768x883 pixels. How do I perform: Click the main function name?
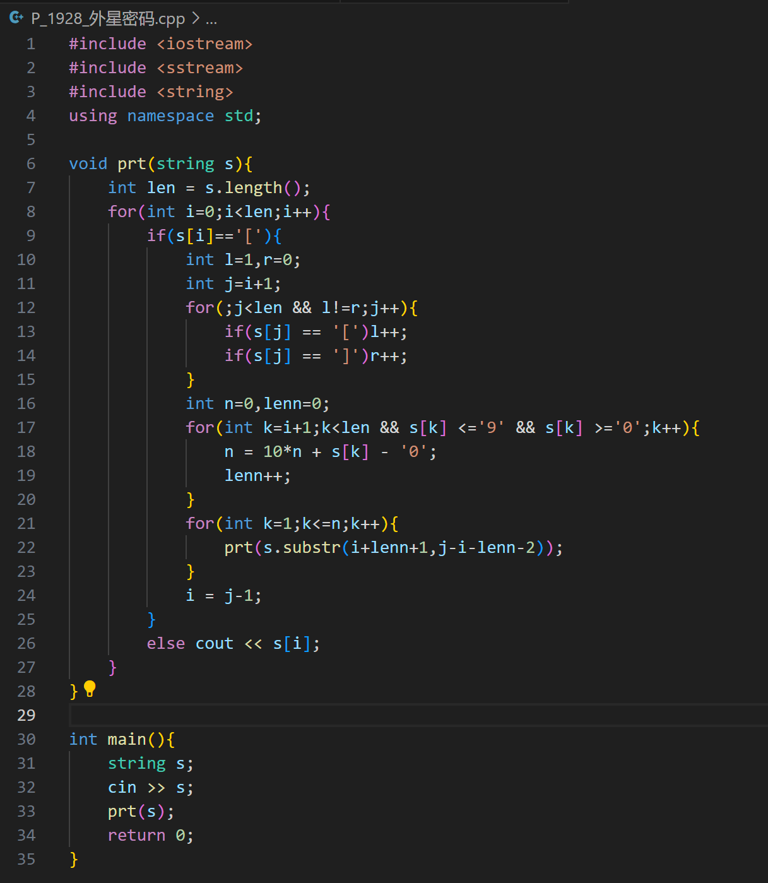[x=127, y=740]
